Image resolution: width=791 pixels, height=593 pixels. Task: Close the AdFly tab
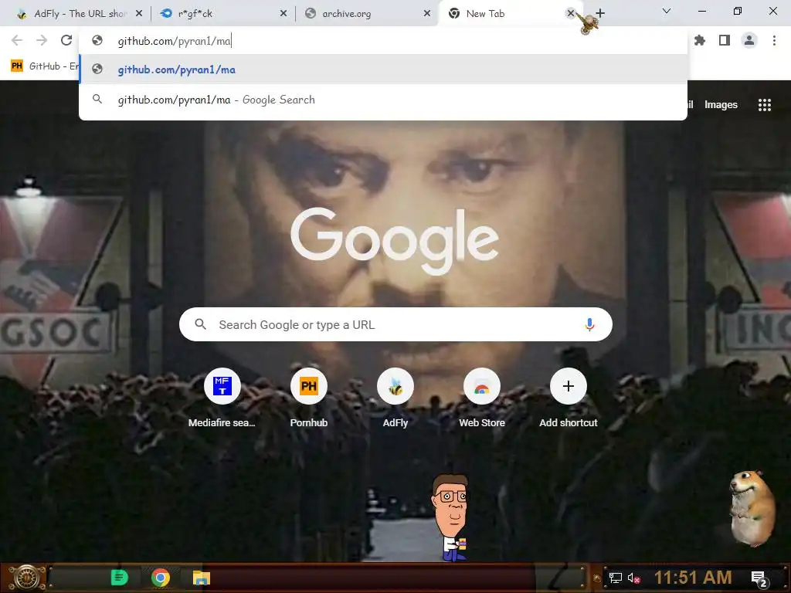139,14
